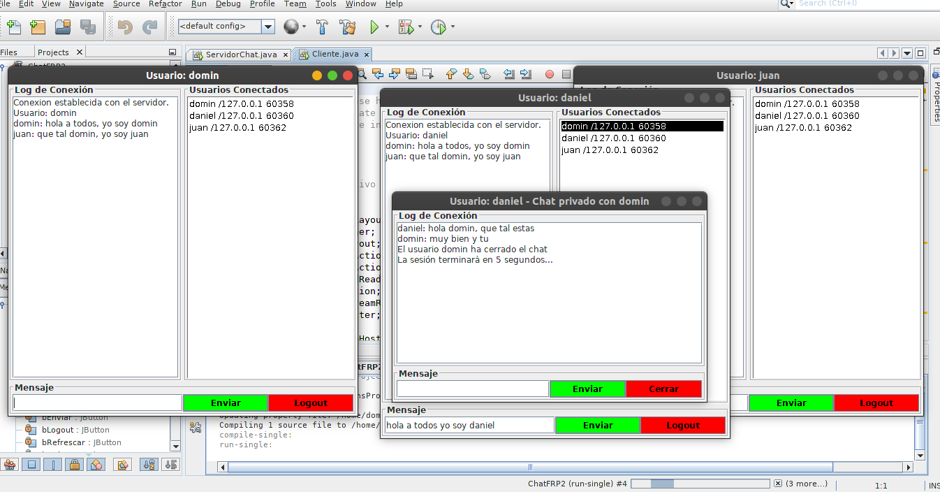Click the Undo arrow icon
The width and height of the screenshot is (940, 492).
[x=125, y=27]
